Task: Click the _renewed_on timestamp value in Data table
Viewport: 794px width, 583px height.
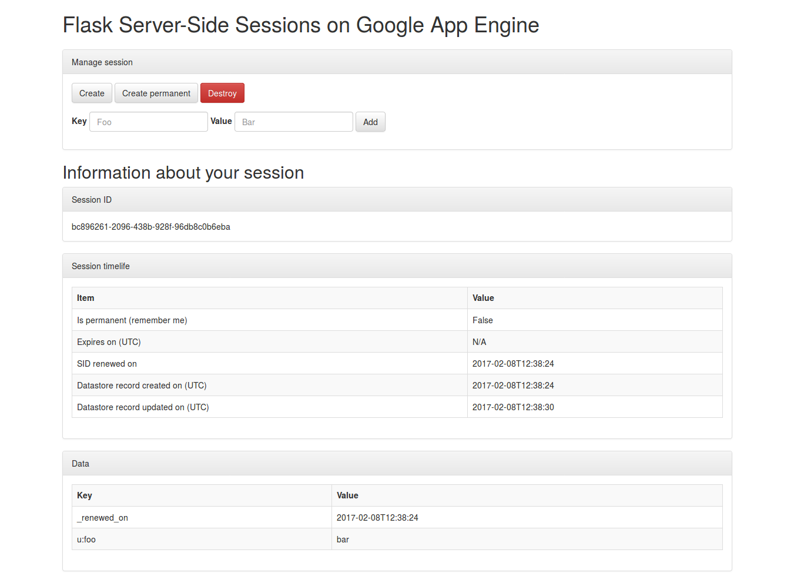Action: 527,517
